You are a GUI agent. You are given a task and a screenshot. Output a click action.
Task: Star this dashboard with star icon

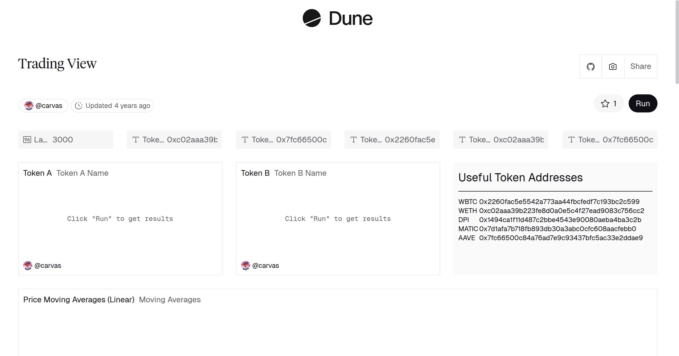point(605,104)
